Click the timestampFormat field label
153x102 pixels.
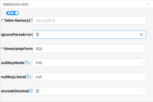click(18, 49)
